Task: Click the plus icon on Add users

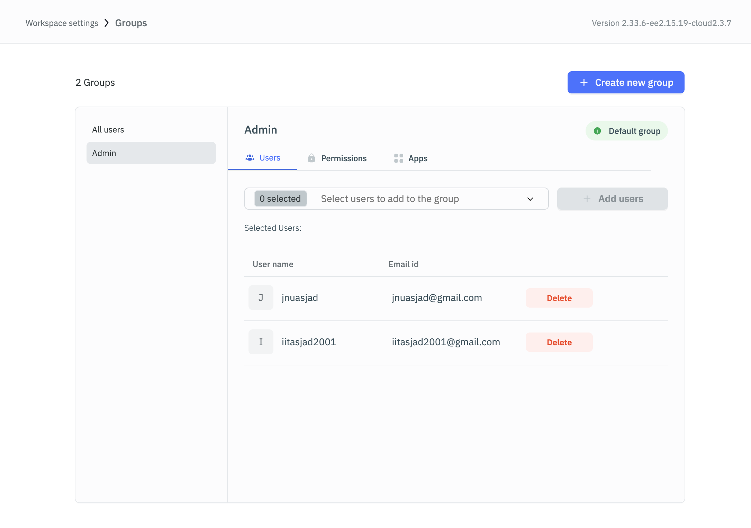Action: click(x=587, y=199)
